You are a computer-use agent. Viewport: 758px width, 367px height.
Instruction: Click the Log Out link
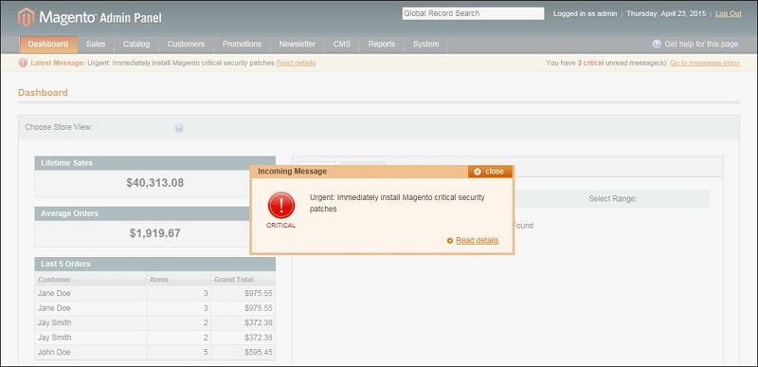click(728, 14)
